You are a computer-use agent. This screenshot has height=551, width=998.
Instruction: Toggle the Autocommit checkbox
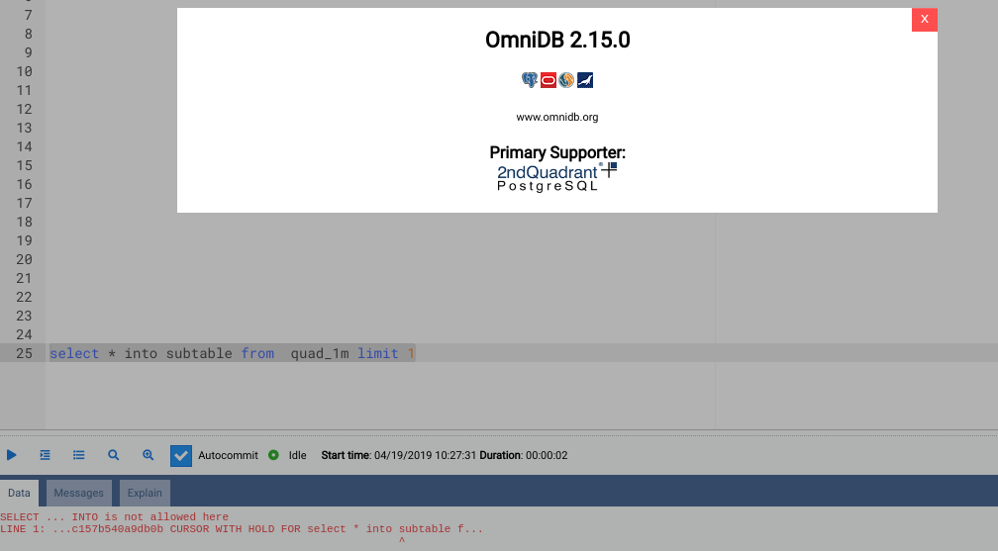(181, 456)
